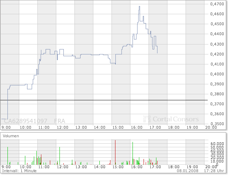Click 19:00 on the volume chart time axis
228x175 pixels.
coord(192,167)
